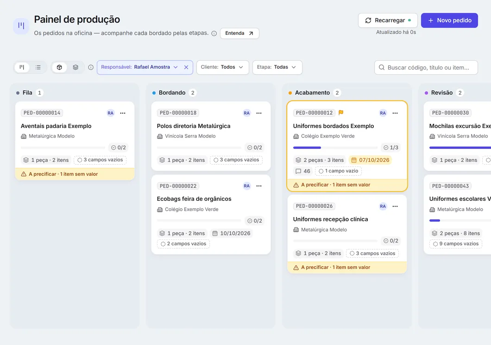This screenshot has height=345, width=491.
Task: Clear the Responsável filter with X
Action: click(x=186, y=67)
